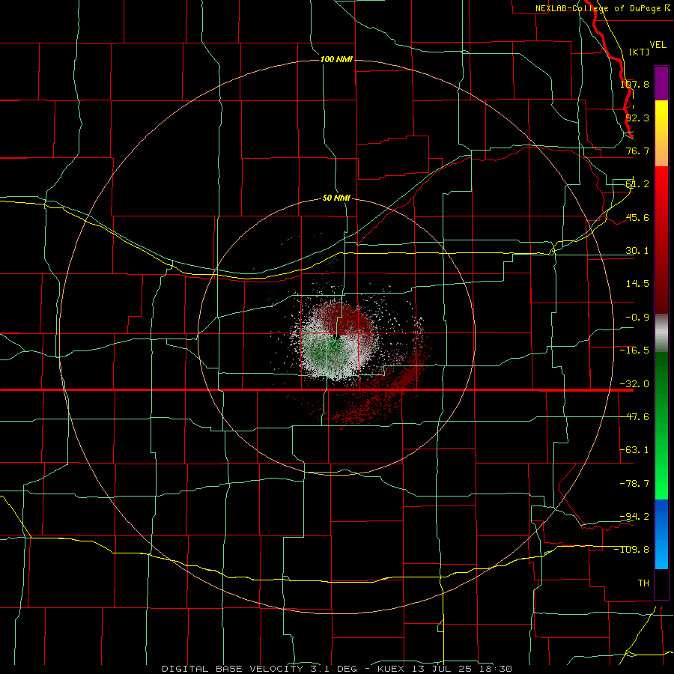Click the -94.2 legend value
Image resolution: width=674 pixels, height=674 pixels.
click(x=634, y=517)
